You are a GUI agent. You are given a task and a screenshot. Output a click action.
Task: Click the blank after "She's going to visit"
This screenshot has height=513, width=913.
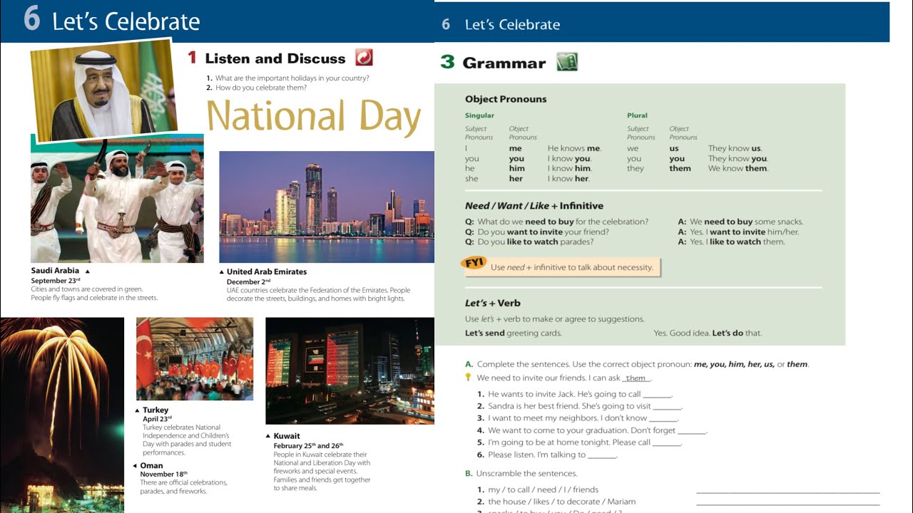[x=668, y=407]
